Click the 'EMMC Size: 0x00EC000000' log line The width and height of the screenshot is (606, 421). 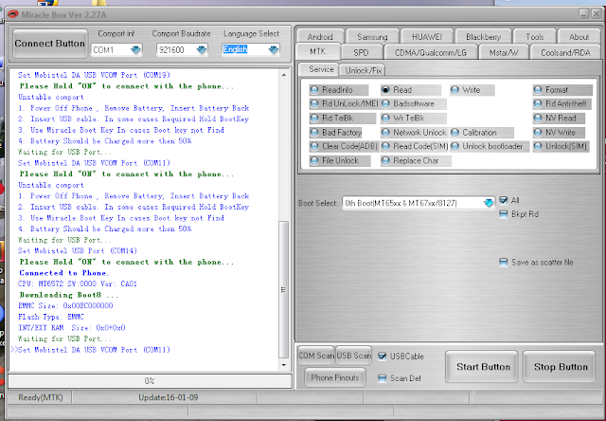point(65,305)
